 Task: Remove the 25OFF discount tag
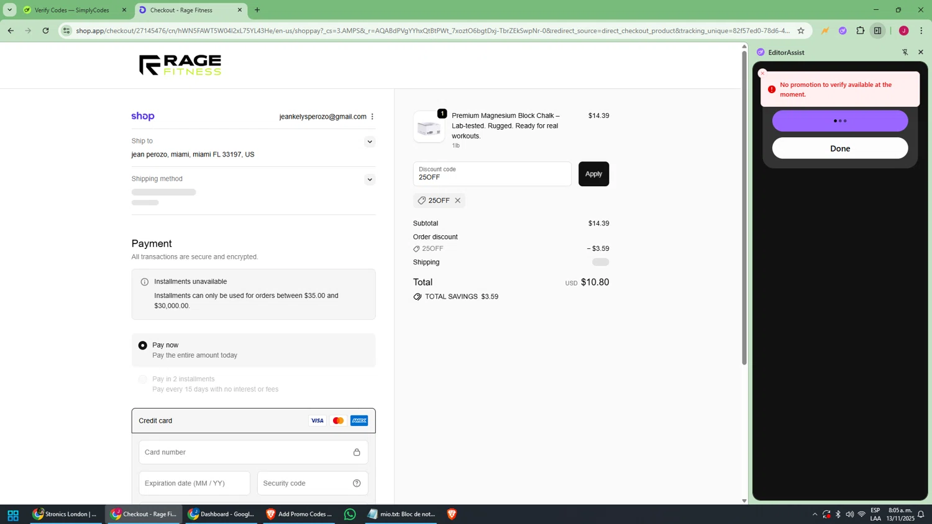458,201
